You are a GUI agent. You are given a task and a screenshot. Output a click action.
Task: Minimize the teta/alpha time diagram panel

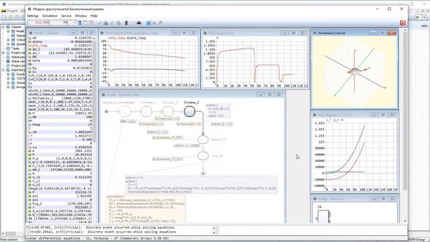point(175,33)
